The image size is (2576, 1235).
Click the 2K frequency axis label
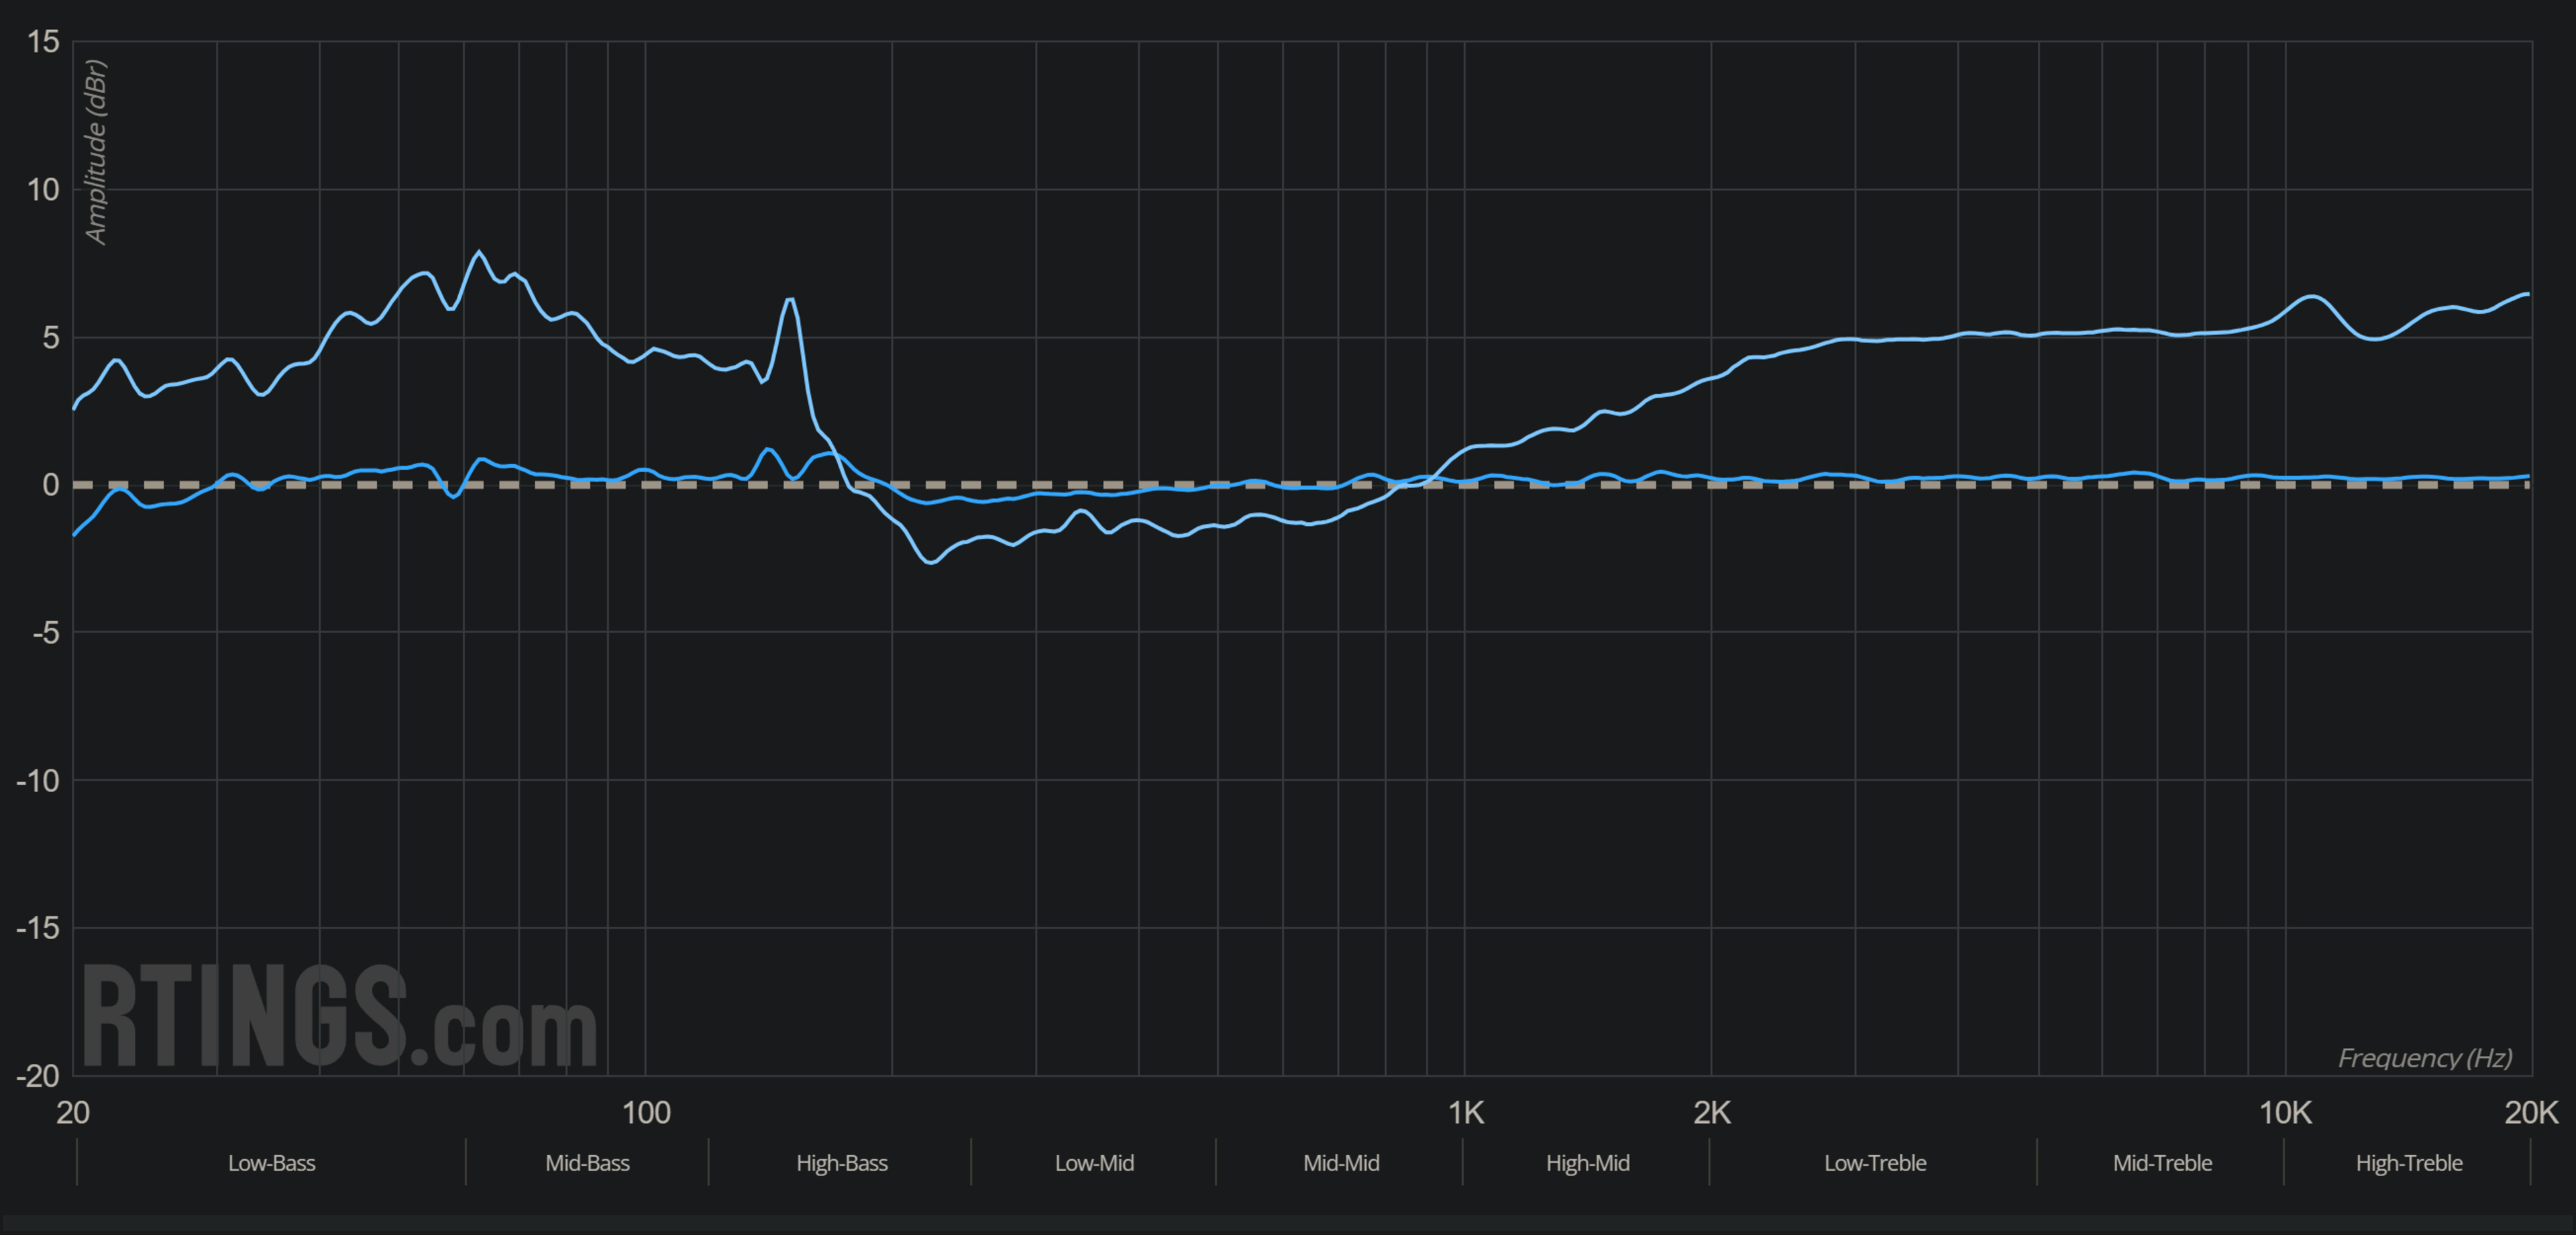pyautogui.click(x=1711, y=1112)
